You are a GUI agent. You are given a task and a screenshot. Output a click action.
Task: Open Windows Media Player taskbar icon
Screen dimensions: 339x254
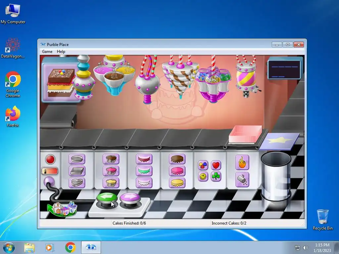click(x=49, y=247)
